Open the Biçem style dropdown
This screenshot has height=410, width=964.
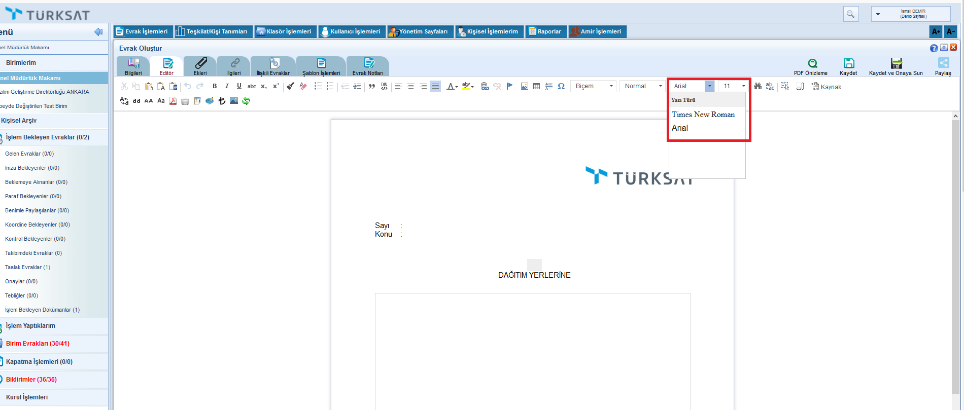pos(593,86)
